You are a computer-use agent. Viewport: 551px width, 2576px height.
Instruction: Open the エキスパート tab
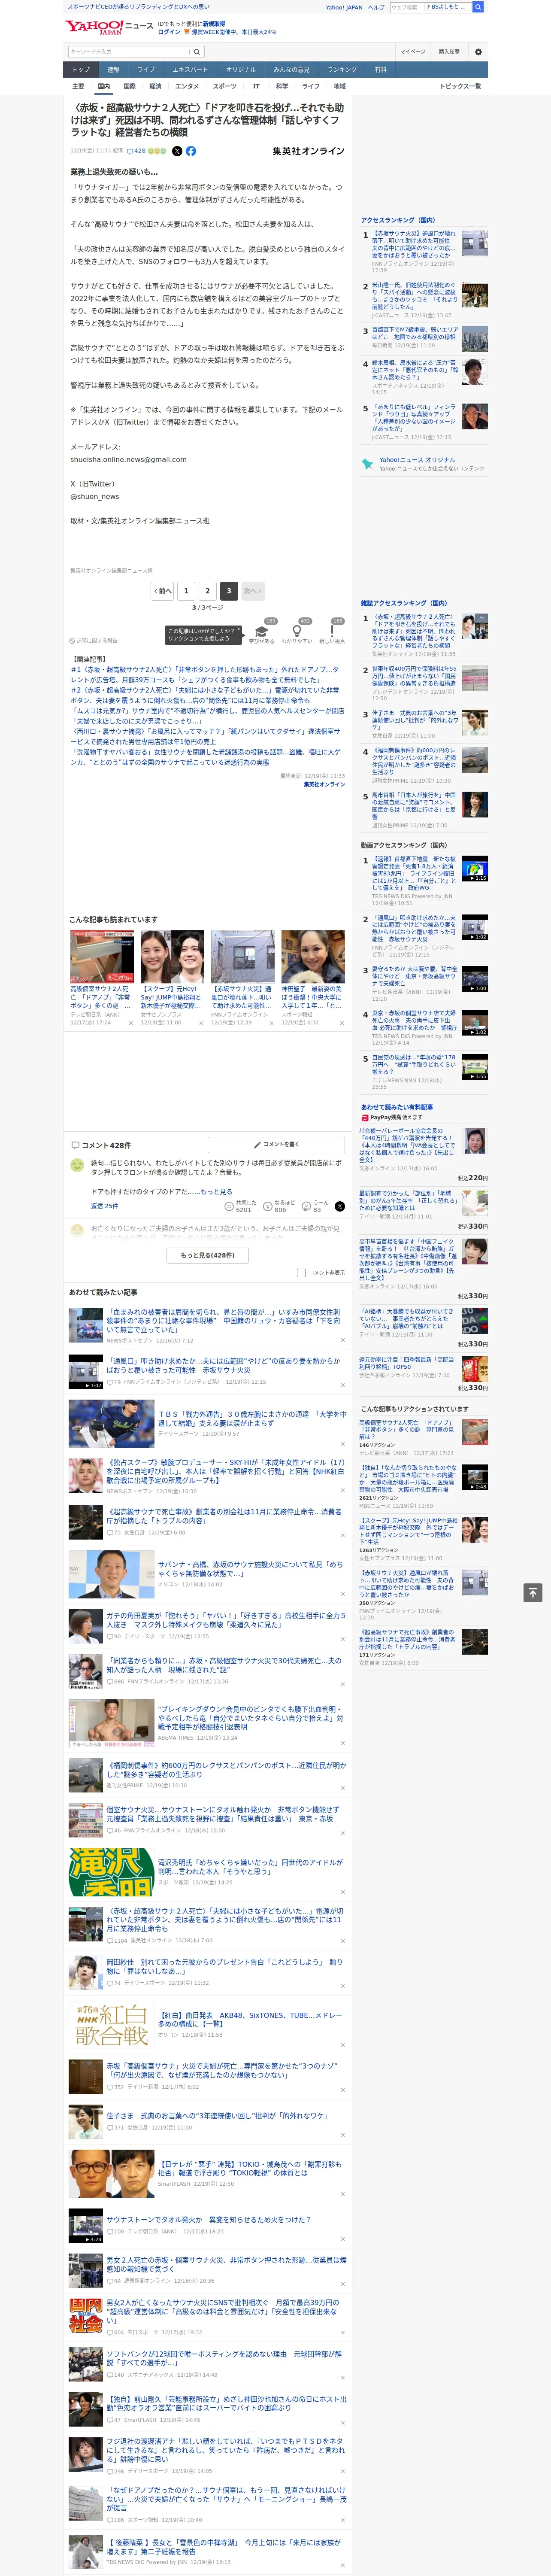pyautogui.click(x=190, y=70)
